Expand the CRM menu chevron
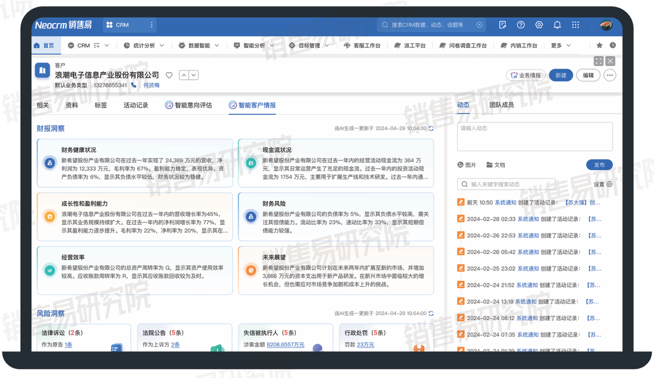 (107, 46)
